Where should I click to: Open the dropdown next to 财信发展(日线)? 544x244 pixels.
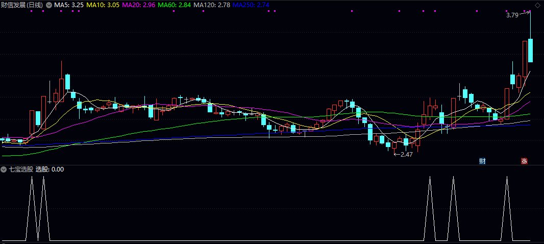click(48, 5)
